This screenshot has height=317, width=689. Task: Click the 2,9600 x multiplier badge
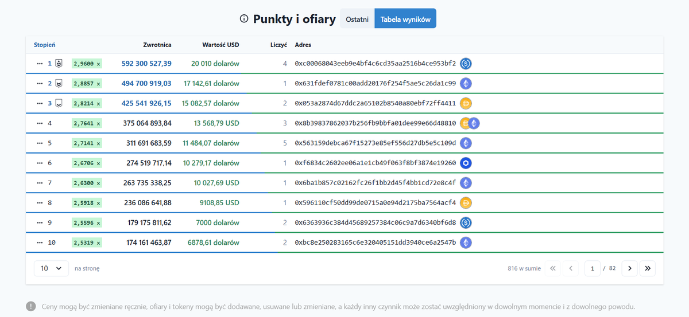click(87, 64)
